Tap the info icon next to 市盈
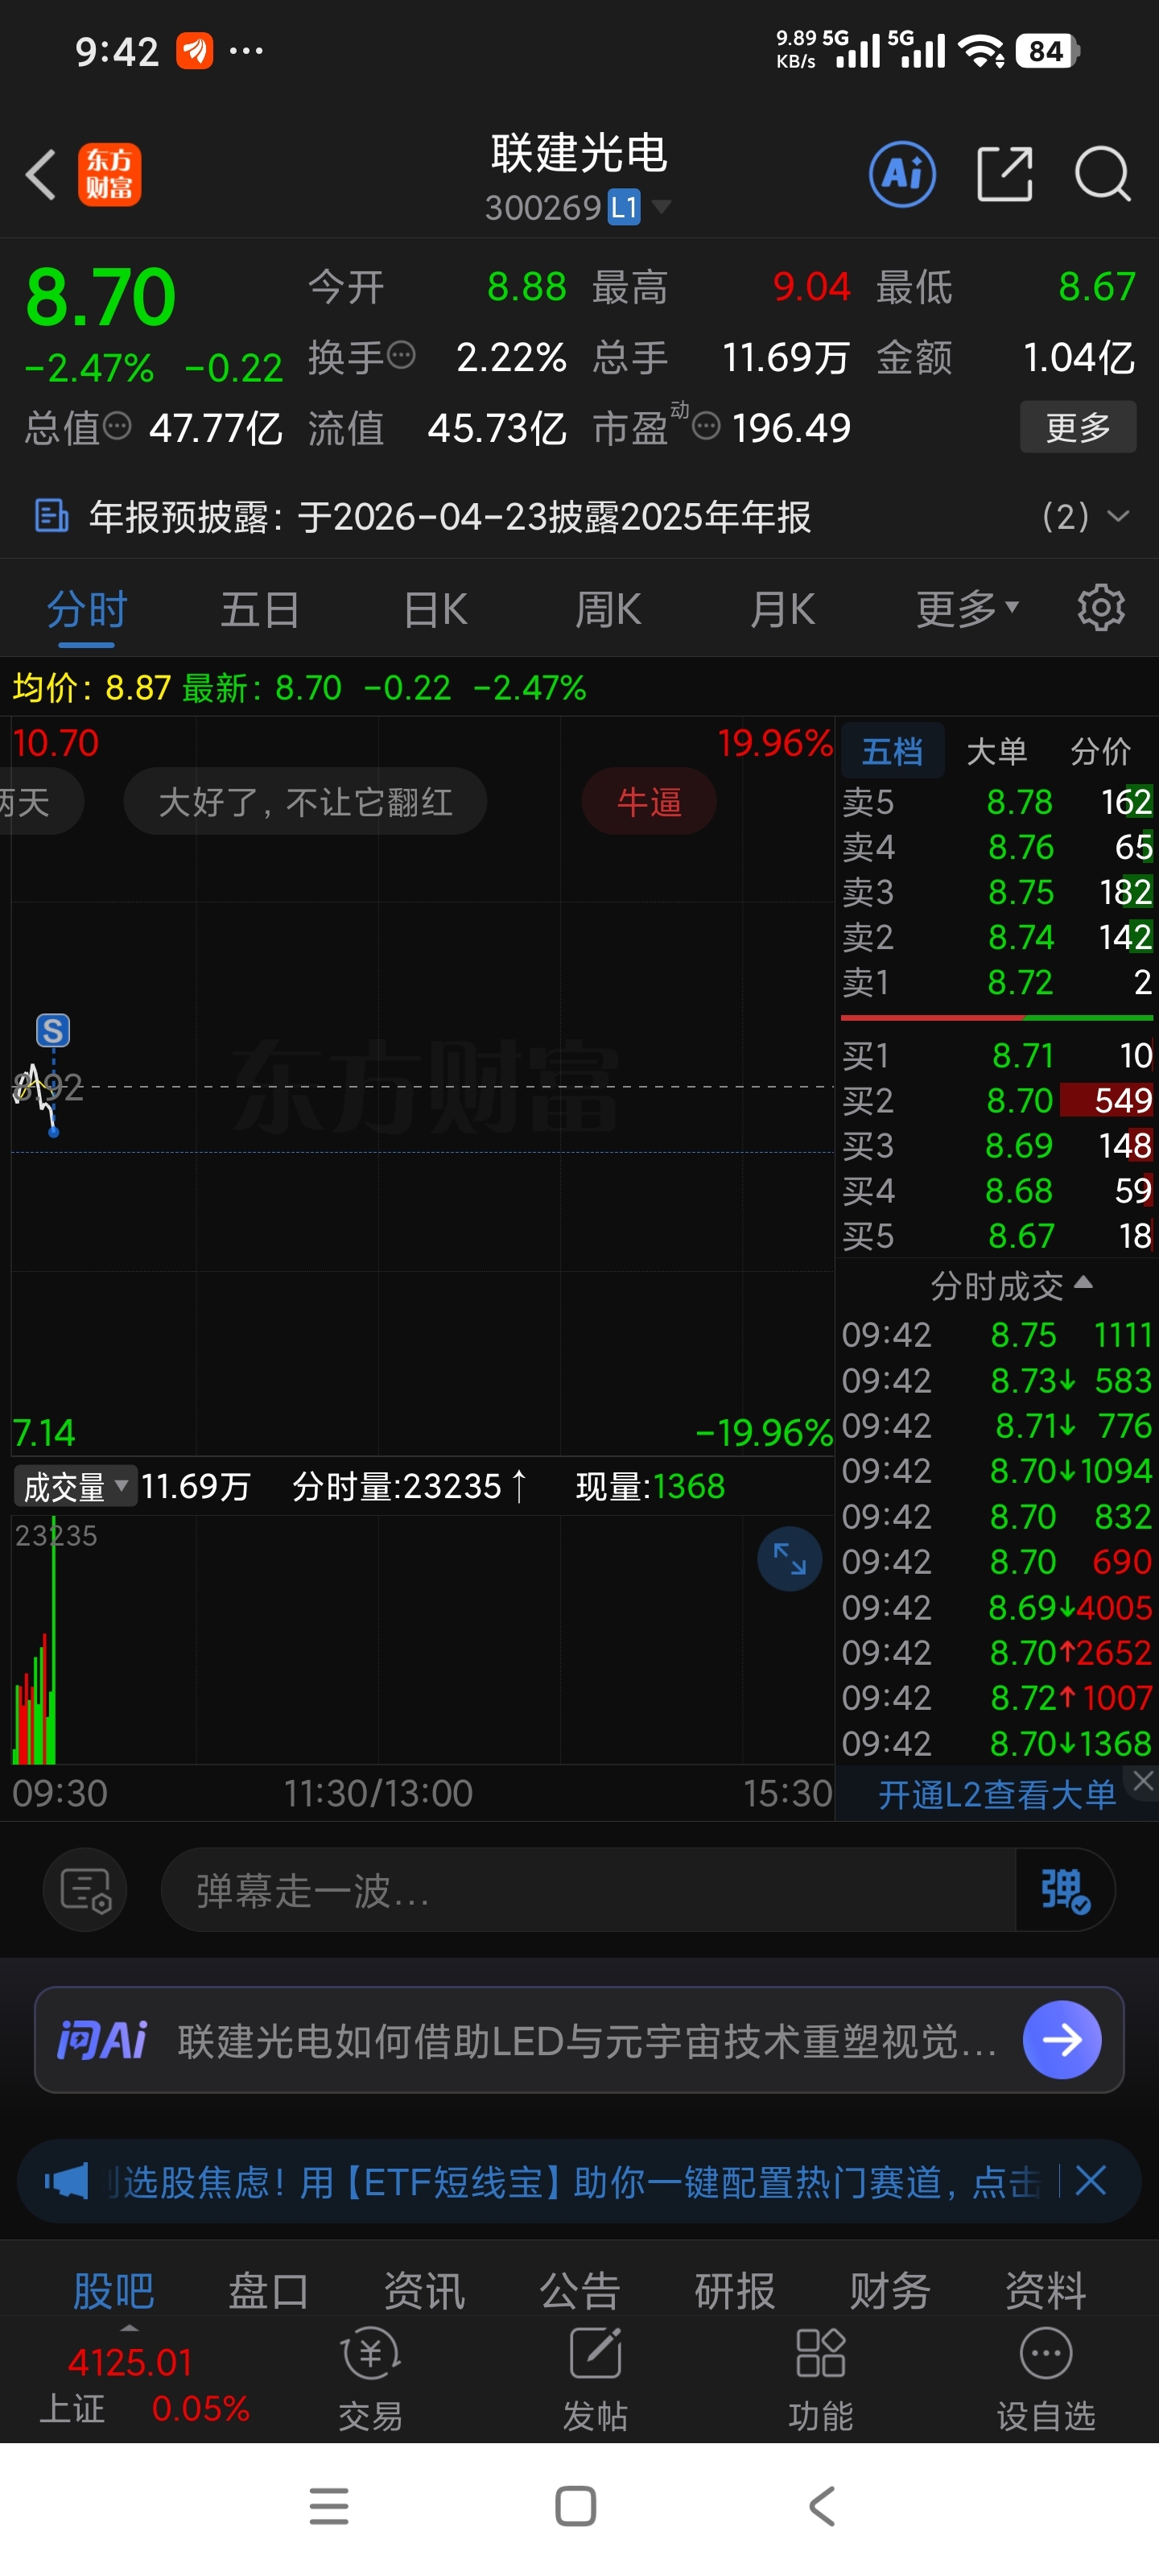The height and width of the screenshot is (2576, 1159). coord(706,427)
